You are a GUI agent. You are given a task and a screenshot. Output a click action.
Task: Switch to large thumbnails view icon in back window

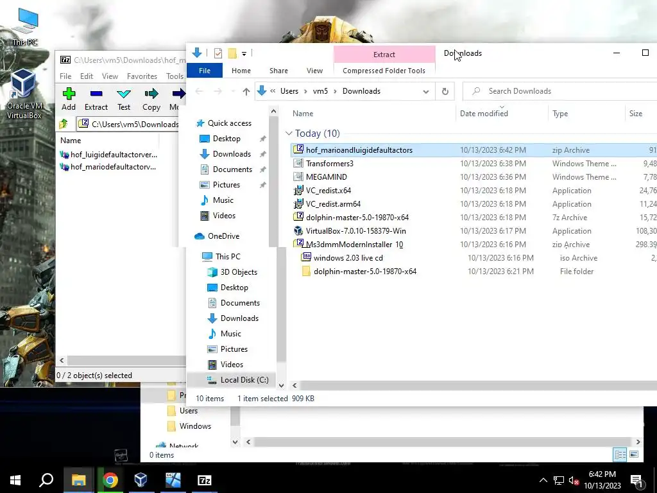[634, 454]
